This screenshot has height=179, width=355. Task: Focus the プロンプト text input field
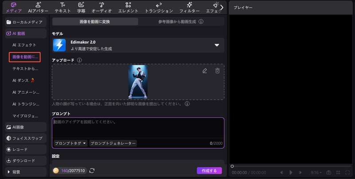pos(138,128)
